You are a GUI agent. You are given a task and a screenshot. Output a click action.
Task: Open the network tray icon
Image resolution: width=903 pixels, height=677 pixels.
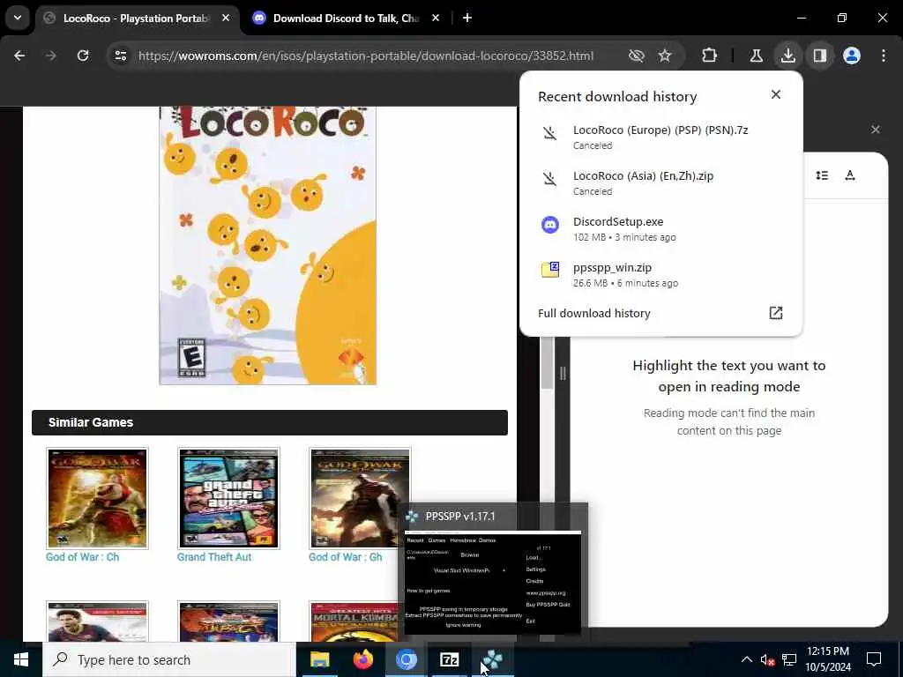point(789,659)
